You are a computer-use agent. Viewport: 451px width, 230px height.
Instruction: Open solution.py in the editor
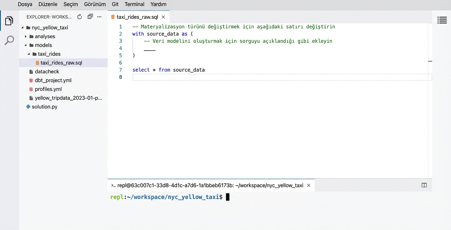pyautogui.click(x=44, y=107)
